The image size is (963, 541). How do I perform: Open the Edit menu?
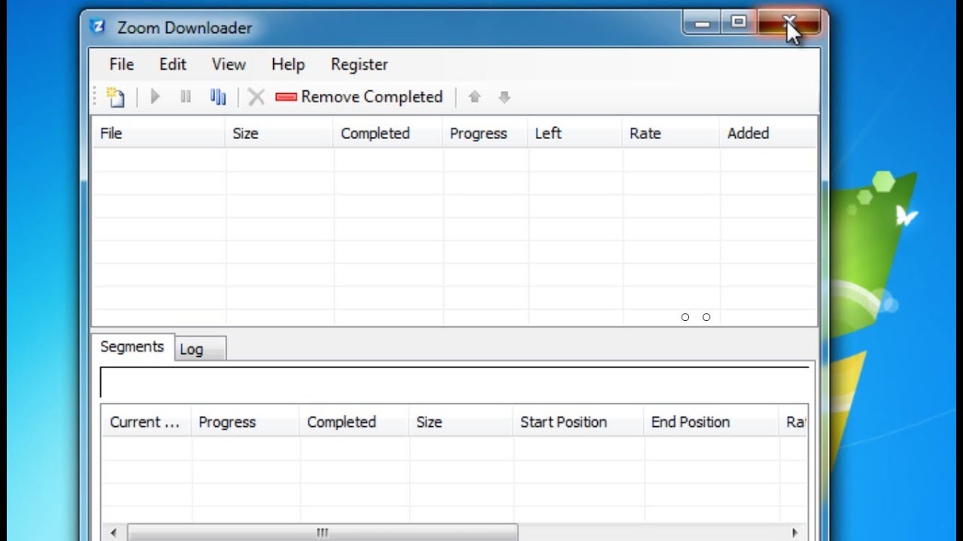coord(172,65)
